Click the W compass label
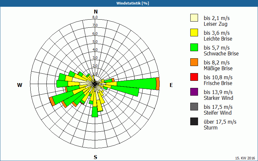Screen dimensions: 258x161 (20, 85)
